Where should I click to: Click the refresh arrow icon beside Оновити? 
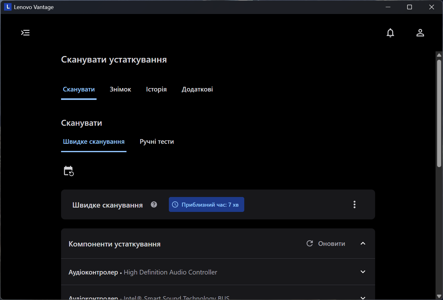point(310,243)
